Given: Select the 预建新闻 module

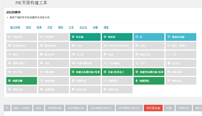Looking at the screenshot, I should pos(53,81).
